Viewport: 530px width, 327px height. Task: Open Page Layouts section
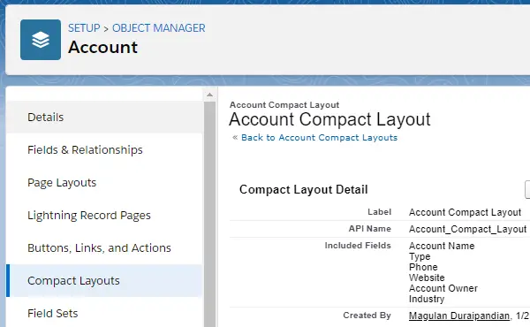coord(104,183)
